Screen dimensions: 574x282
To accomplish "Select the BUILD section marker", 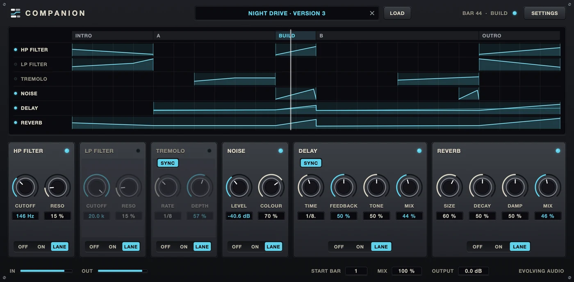I will pos(296,36).
